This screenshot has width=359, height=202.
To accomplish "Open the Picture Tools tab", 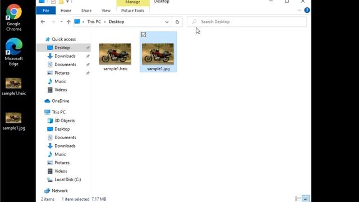I will pyautogui.click(x=132, y=11).
